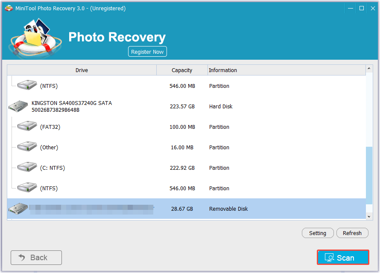Screen dimensions: 380x273
Task: Refresh the drive list
Action: pos(352,233)
